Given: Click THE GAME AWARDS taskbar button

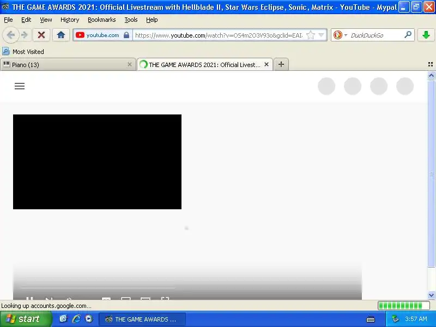Looking at the screenshot, I should [142, 319].
